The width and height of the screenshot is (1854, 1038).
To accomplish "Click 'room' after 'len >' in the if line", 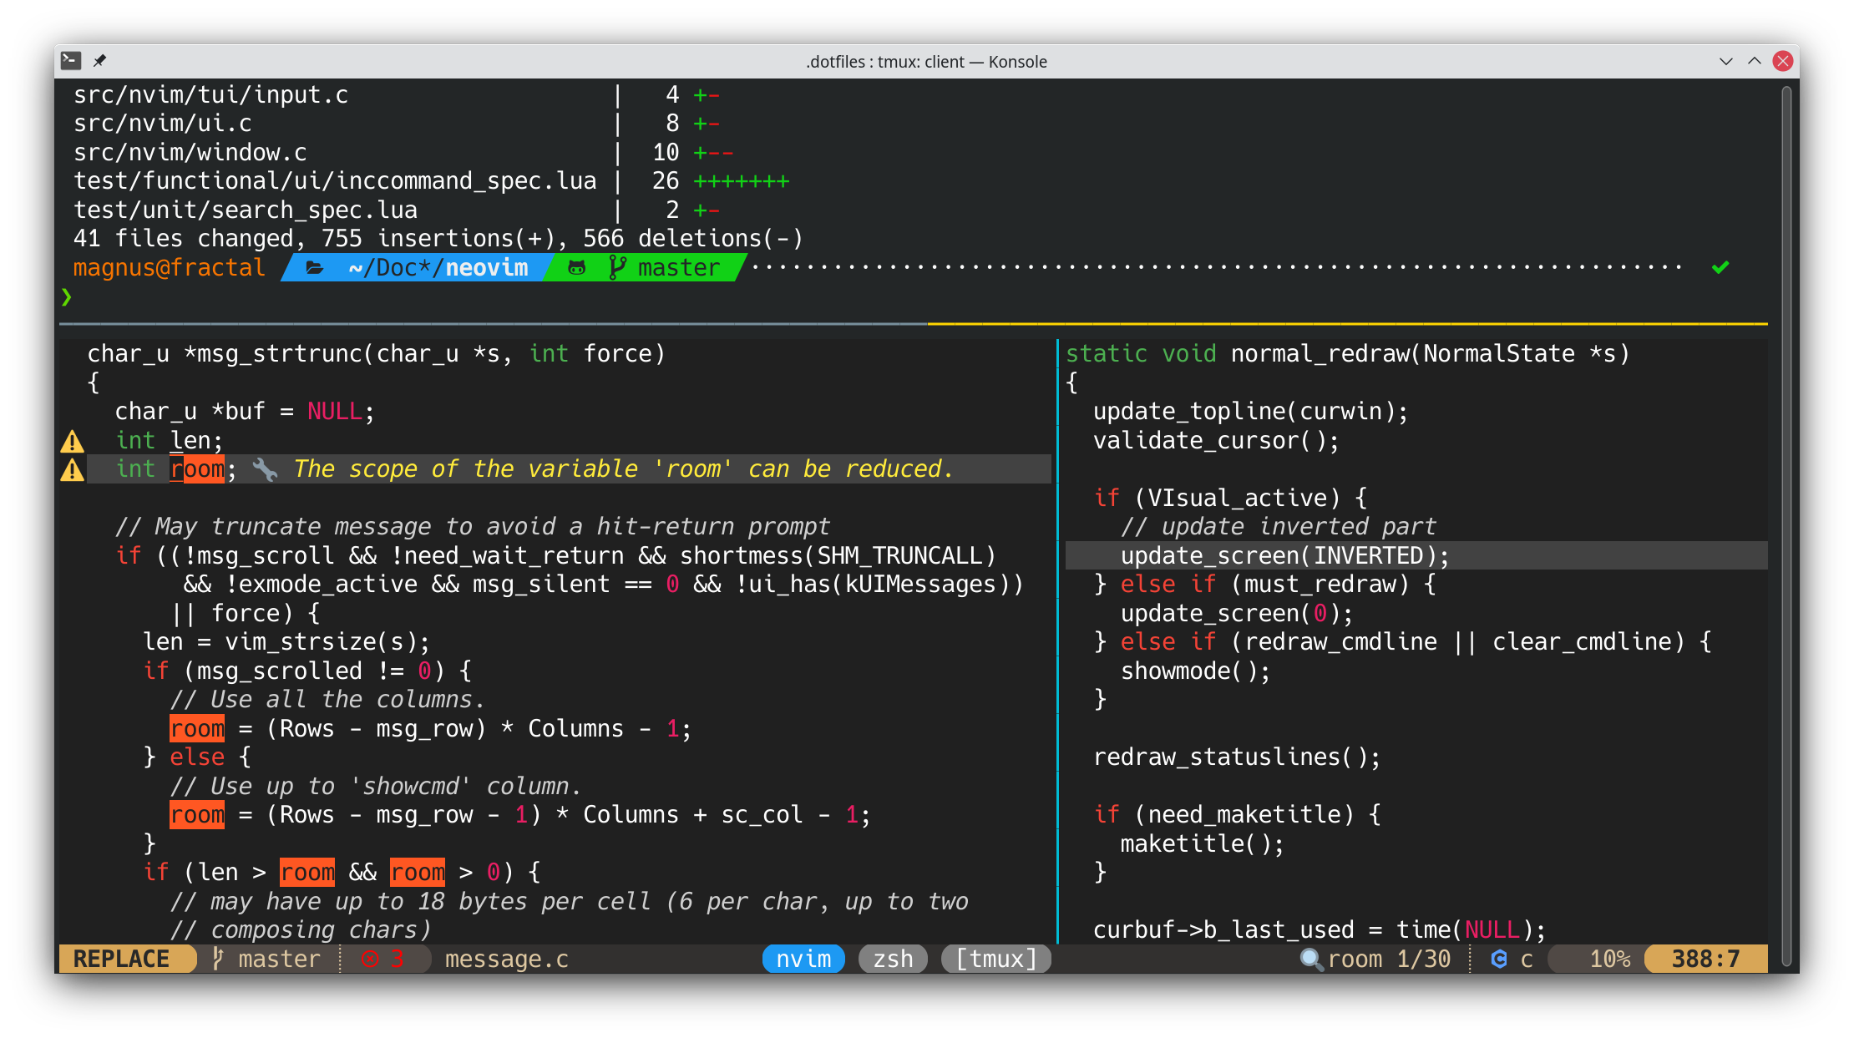I will pyautogui.click(x=307, y=873).
